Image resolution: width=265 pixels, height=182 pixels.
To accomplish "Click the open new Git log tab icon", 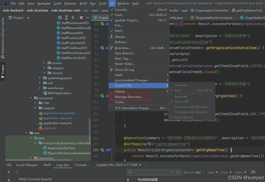I will (x=253, y=172).
